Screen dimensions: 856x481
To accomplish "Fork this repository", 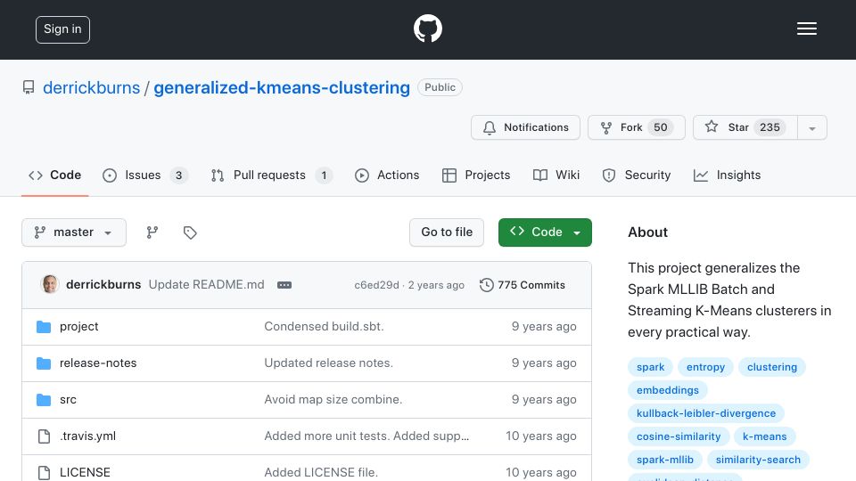I will 636,127.
